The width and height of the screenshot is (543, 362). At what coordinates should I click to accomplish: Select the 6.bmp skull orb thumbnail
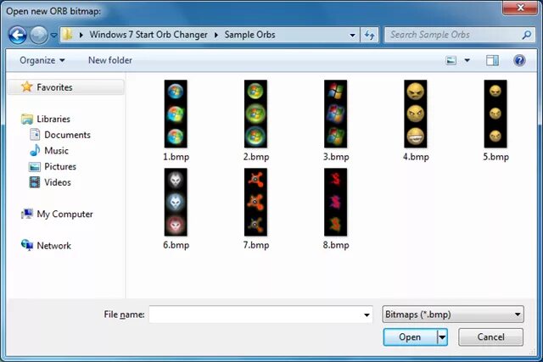[176, 202]
